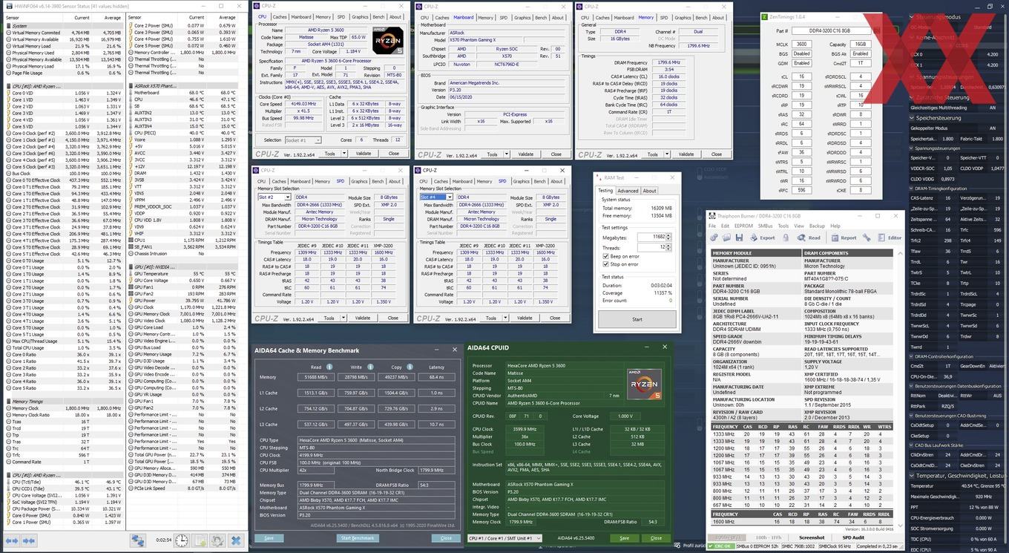Click Close in CPU-Z Slot #4 SPD window
Image resolution: width=1009 pixels, height=553 pixels.
point(554,318)
